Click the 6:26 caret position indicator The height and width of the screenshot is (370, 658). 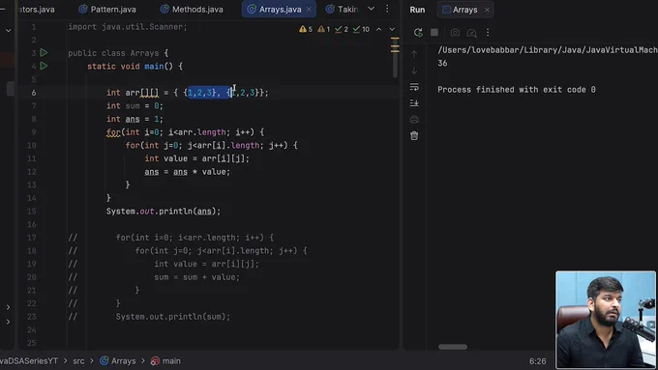pyautogui.click(x=538, y=360)
